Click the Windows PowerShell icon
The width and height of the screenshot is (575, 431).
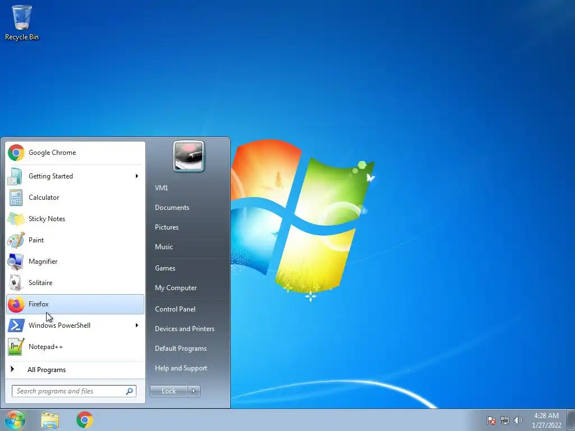16,325
